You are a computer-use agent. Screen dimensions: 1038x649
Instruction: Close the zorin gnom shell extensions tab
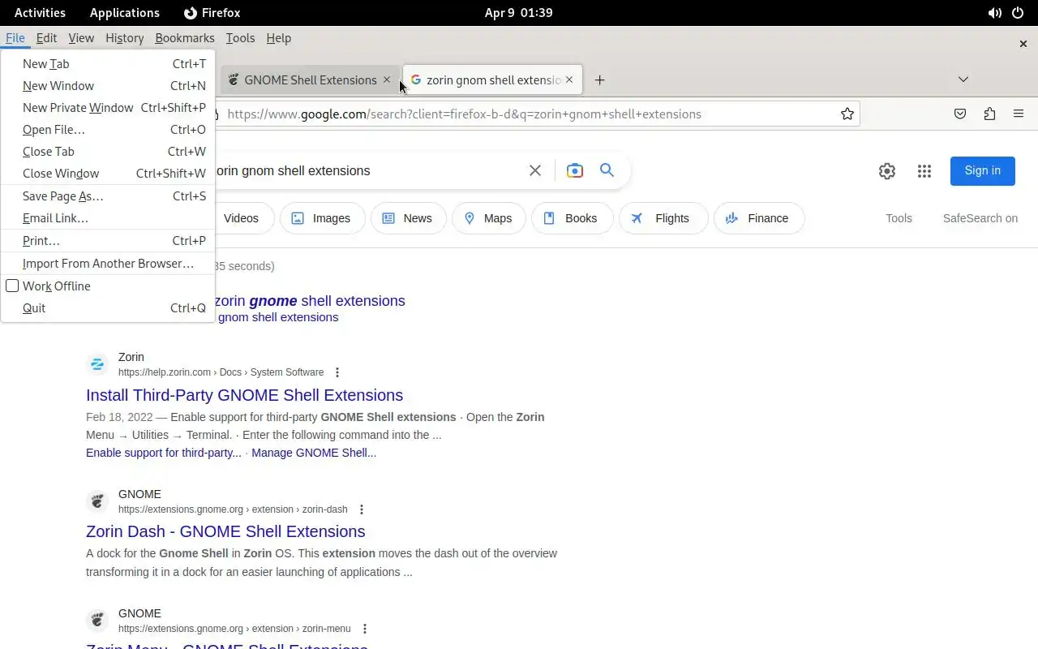point(569,80)
